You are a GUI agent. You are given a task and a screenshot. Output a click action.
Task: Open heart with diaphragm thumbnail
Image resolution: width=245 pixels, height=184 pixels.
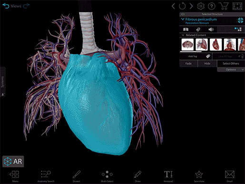[x=230, y=44]
